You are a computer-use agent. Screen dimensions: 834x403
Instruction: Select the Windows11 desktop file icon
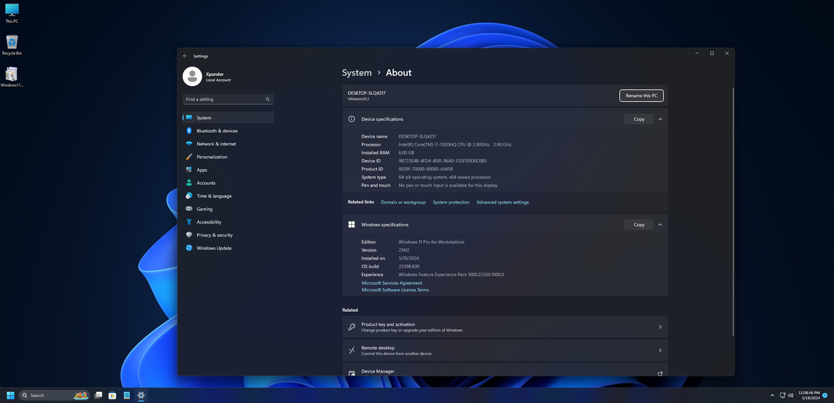pyautogui.click(x=12, y=76)
